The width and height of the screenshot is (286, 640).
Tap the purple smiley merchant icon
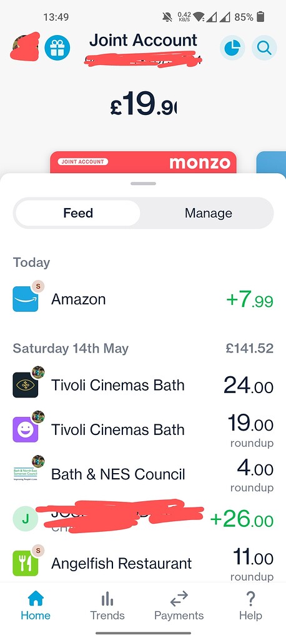pos(26,429)
